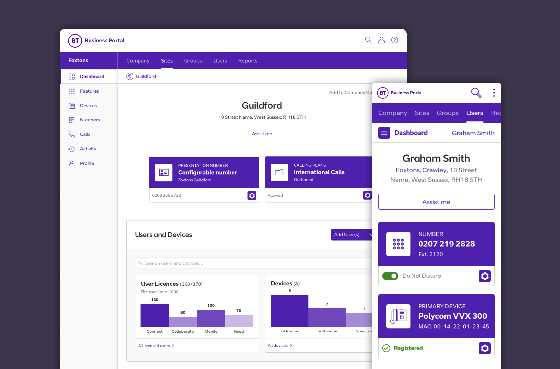Click the help question mark icon

(394, 40)
